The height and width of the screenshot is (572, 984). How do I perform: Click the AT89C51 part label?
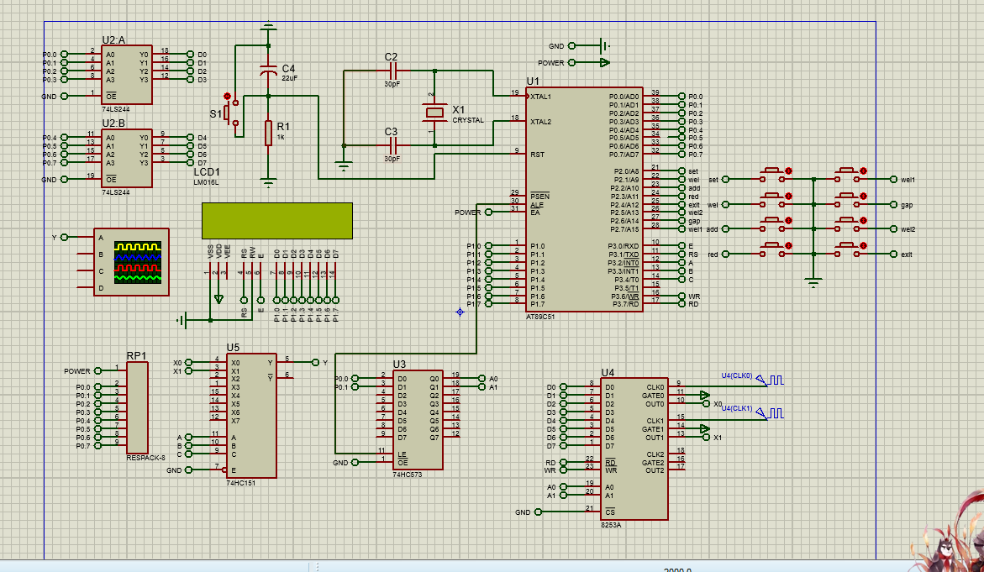(540, 317)
